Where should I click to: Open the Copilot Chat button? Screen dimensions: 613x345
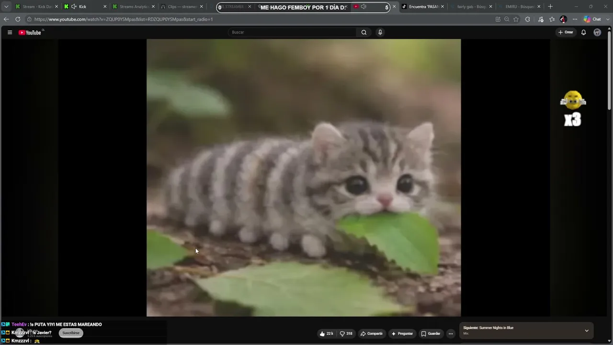point(592,19)
